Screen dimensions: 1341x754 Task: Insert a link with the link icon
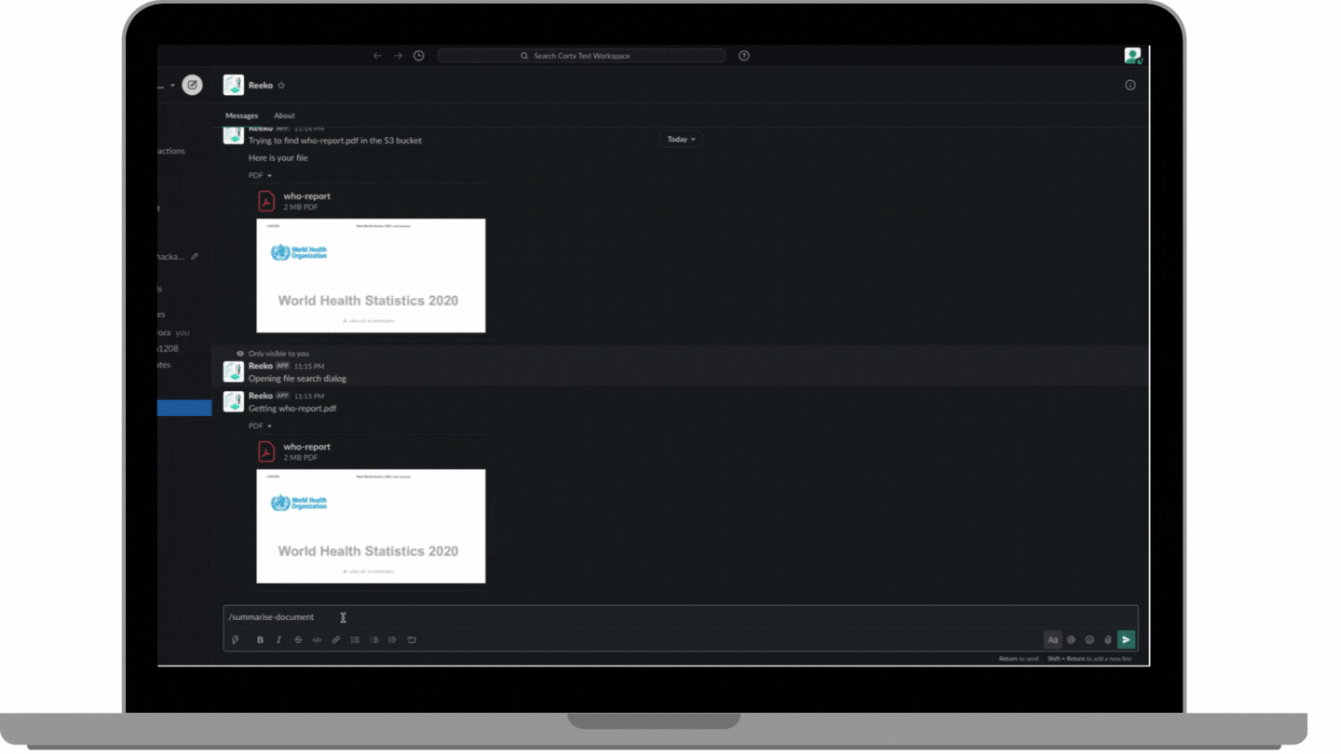[x=336, y=640]
